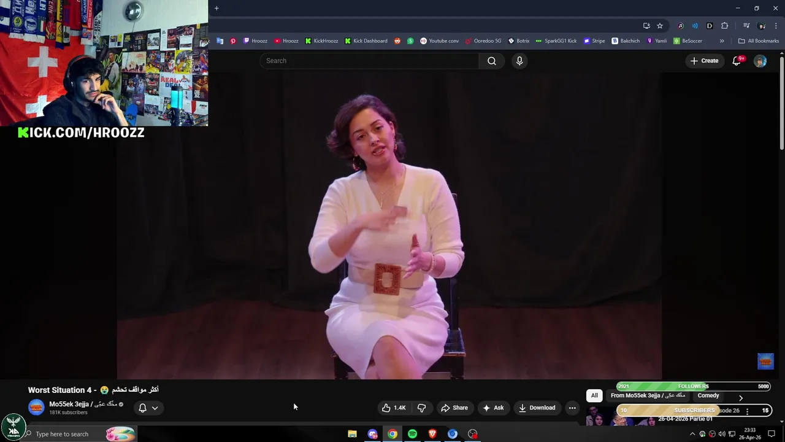785x442 pixels.
Task: Focus the YouTube search field
Action: 369,61
